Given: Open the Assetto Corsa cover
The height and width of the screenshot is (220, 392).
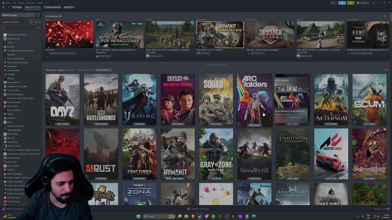Looking at the screenshot, I should [331, 154].
